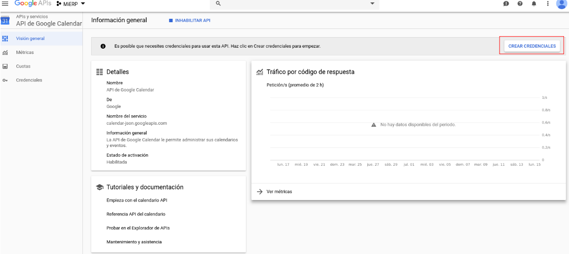Viewport: 569px width, 254px height.
Task: Open the hamburger navigation menu
Action: tap(5, 3)
